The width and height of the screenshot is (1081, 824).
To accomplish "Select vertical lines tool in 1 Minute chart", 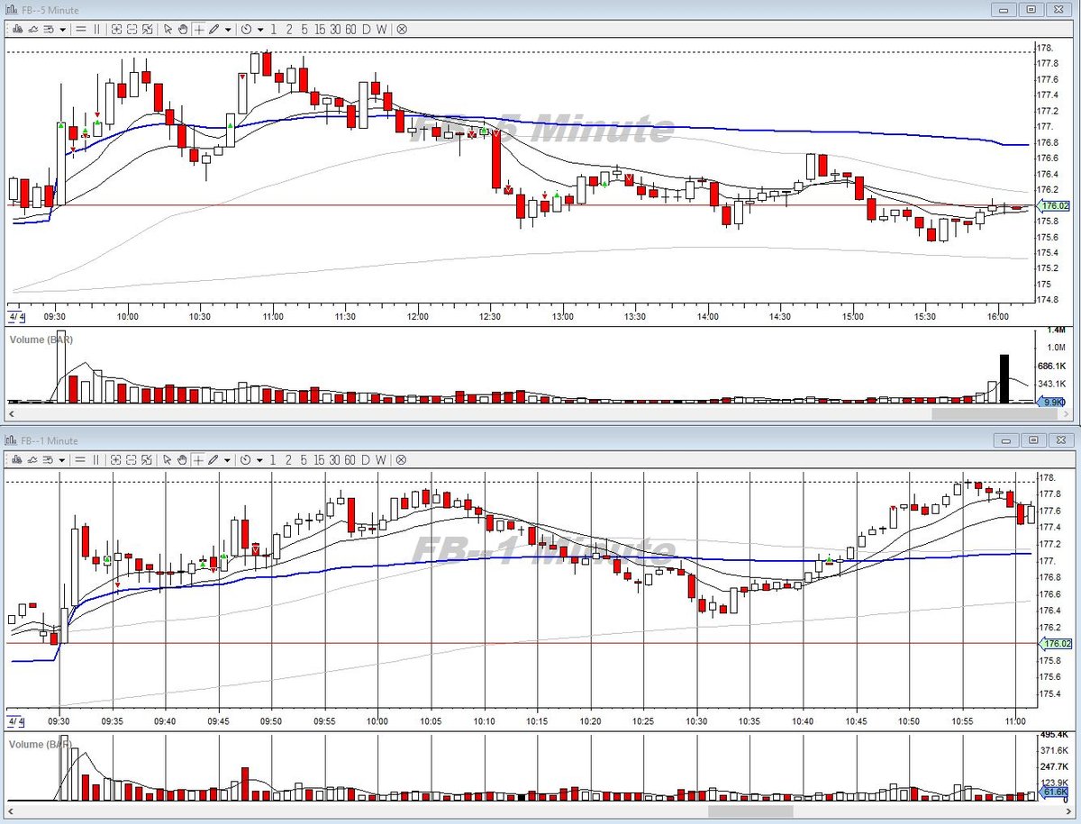I will [x=96, y=458].
